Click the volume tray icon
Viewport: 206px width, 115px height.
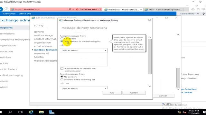coord(184,112)
